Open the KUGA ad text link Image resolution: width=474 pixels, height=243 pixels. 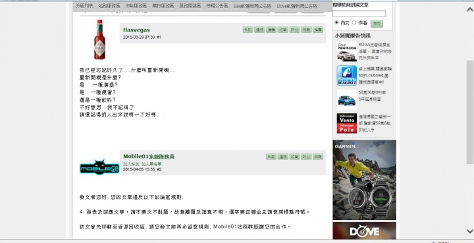tap(375, 51)
